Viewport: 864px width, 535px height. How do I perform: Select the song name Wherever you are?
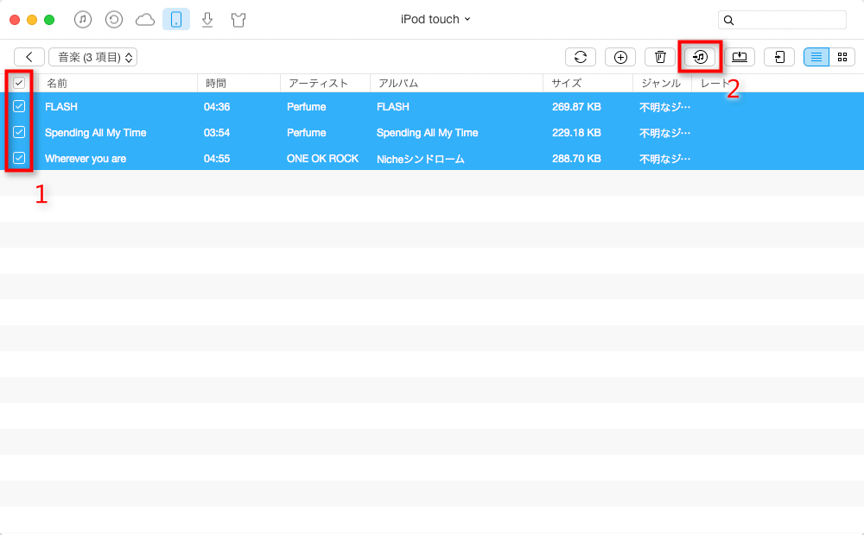click(x=86, y=159)
